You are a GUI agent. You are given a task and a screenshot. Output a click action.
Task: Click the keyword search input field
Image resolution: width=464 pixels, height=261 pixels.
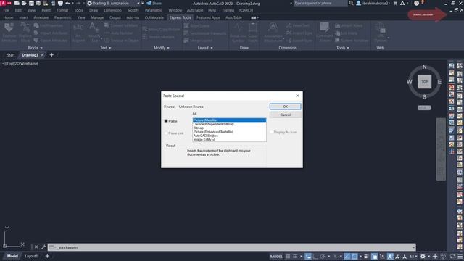coord(320,3)
